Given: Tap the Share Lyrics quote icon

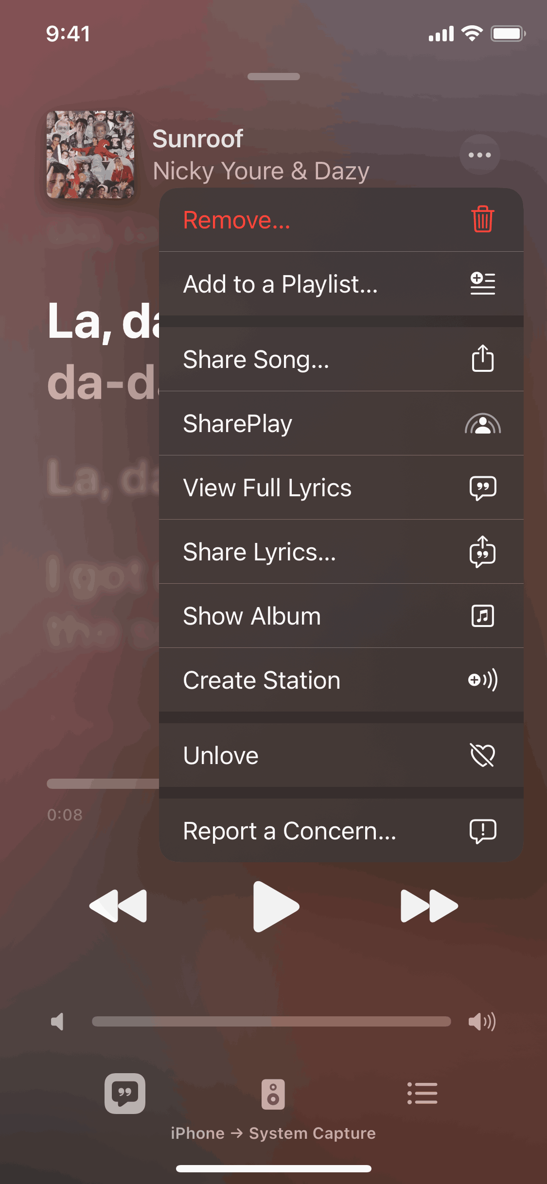Looking at the screenshot, I should pyautogui.click(x=482, y=552).
